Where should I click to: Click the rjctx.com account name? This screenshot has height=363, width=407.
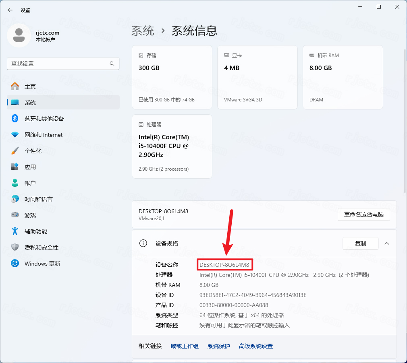pos(48,33)
